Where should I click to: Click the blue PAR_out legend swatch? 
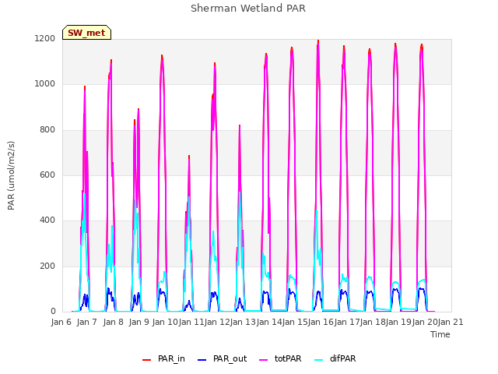[x=202, y=360]
